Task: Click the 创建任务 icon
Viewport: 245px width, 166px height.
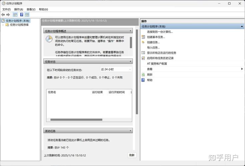Action: (x=143, y=42)
